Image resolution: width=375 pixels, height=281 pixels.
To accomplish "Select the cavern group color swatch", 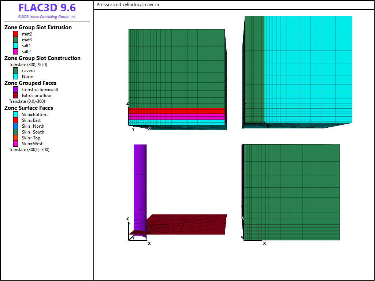I will (x=16, y=71).
